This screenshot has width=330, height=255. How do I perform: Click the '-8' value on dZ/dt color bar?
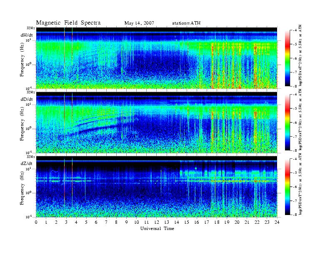coord(295,215)
